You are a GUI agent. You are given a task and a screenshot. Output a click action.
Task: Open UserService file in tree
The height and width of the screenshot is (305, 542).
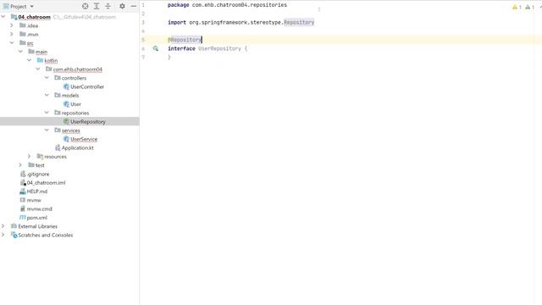point(84,139)
